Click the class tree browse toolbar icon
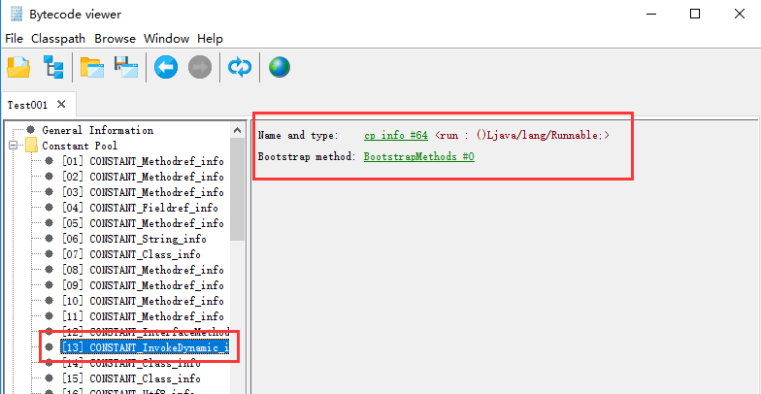Screen dimensions: 761x394 tap(53, 67)
